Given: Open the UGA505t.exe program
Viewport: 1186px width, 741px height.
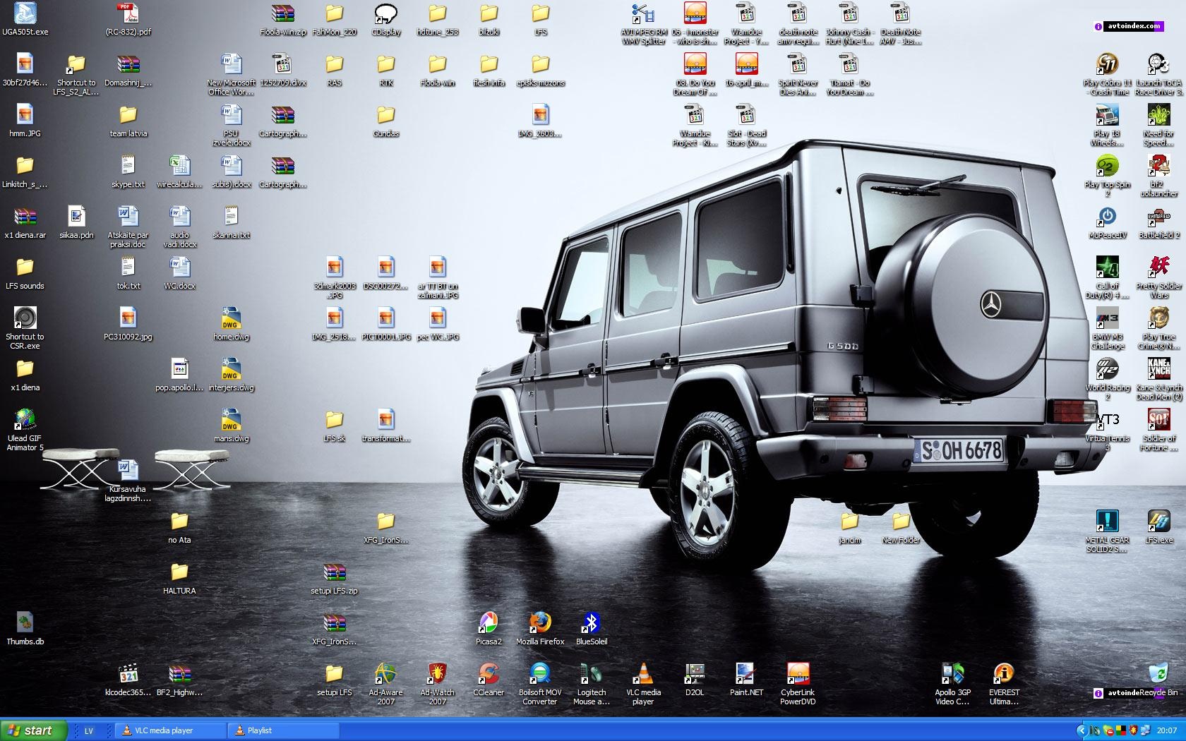Looking at the screenshot, I should pos(25,13).
